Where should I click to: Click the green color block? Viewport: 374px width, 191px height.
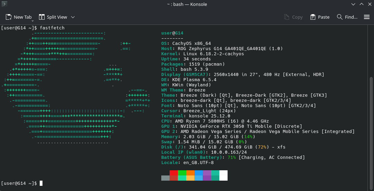(182, 173)
